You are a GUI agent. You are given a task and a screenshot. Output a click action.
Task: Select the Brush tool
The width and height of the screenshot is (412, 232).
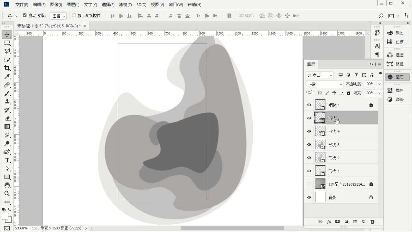(x=7, y=93)
